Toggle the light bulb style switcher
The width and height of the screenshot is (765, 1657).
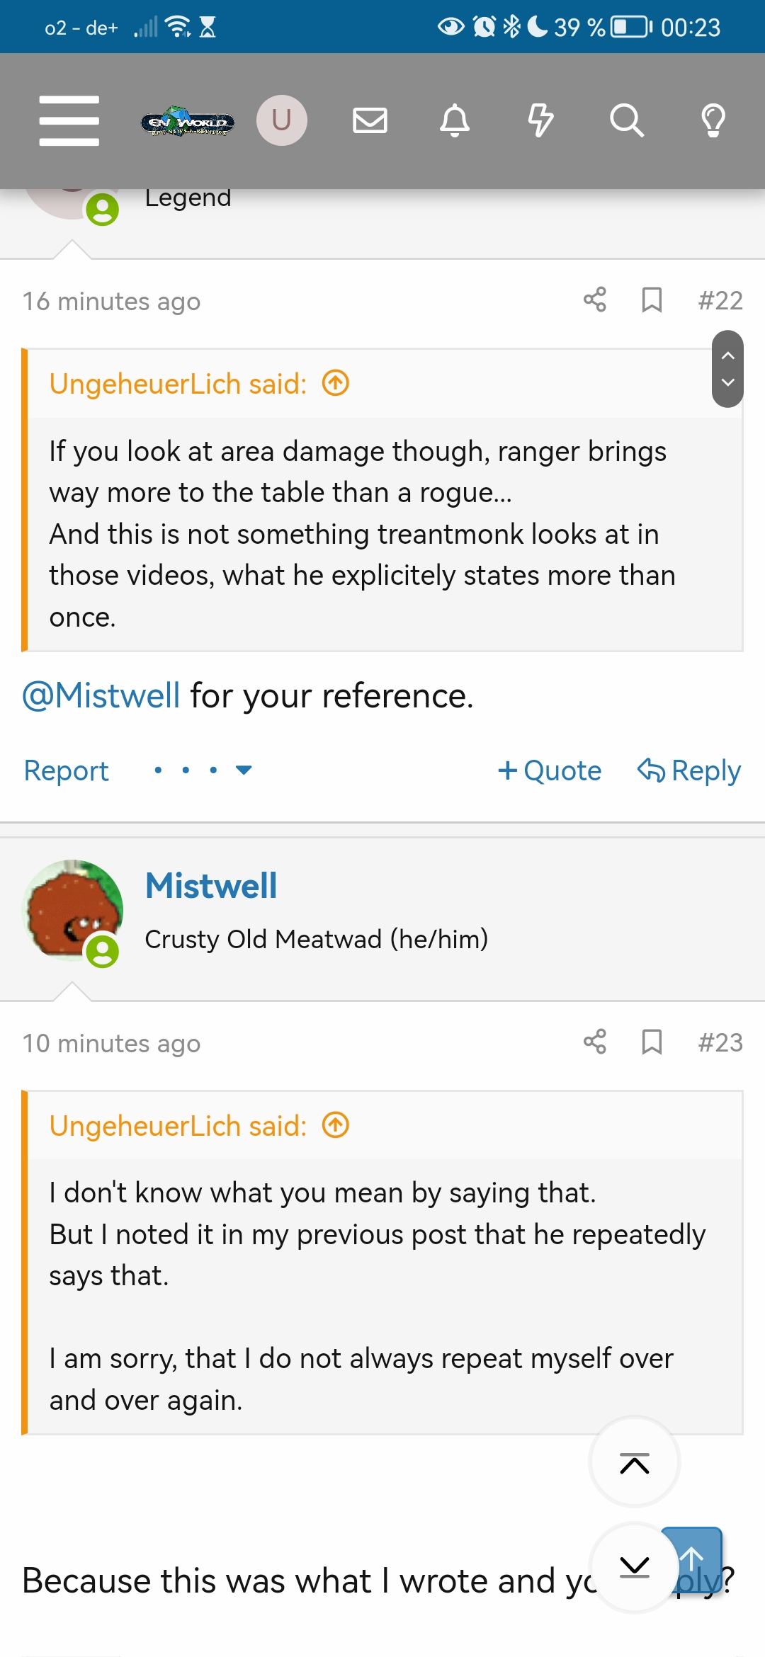pyautogui.click(x=713, y=120)
